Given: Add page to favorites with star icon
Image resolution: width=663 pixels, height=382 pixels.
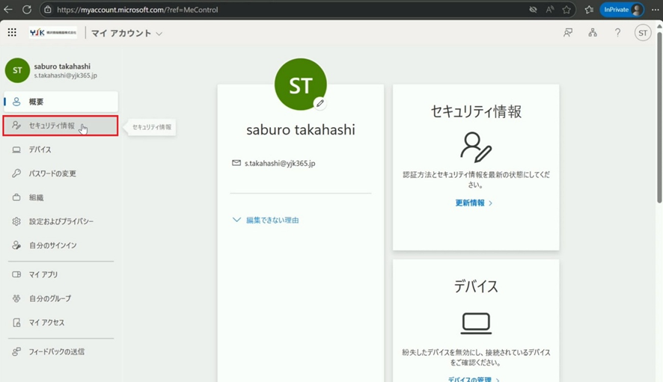Looking at the screenshot, I should tap(567, 10).
